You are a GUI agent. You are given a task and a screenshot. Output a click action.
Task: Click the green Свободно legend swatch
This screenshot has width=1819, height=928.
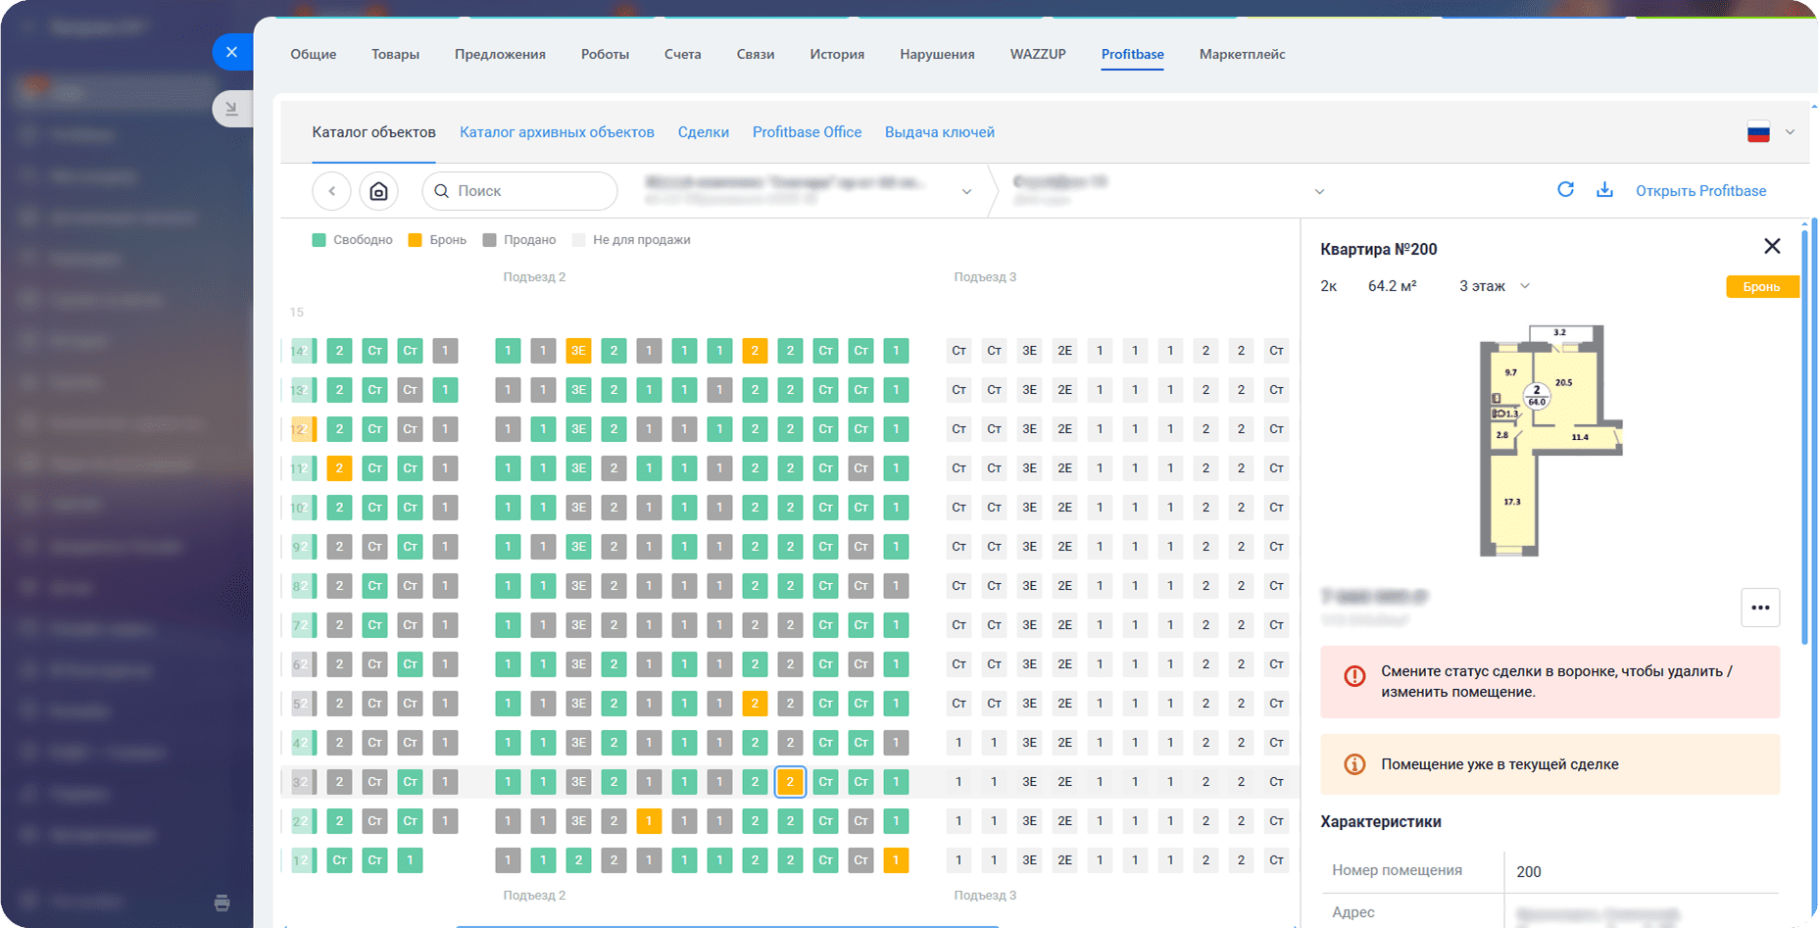(319, 240)
